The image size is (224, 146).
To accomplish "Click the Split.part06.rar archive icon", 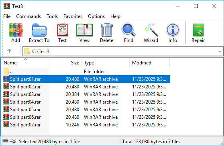I will 6,117.
